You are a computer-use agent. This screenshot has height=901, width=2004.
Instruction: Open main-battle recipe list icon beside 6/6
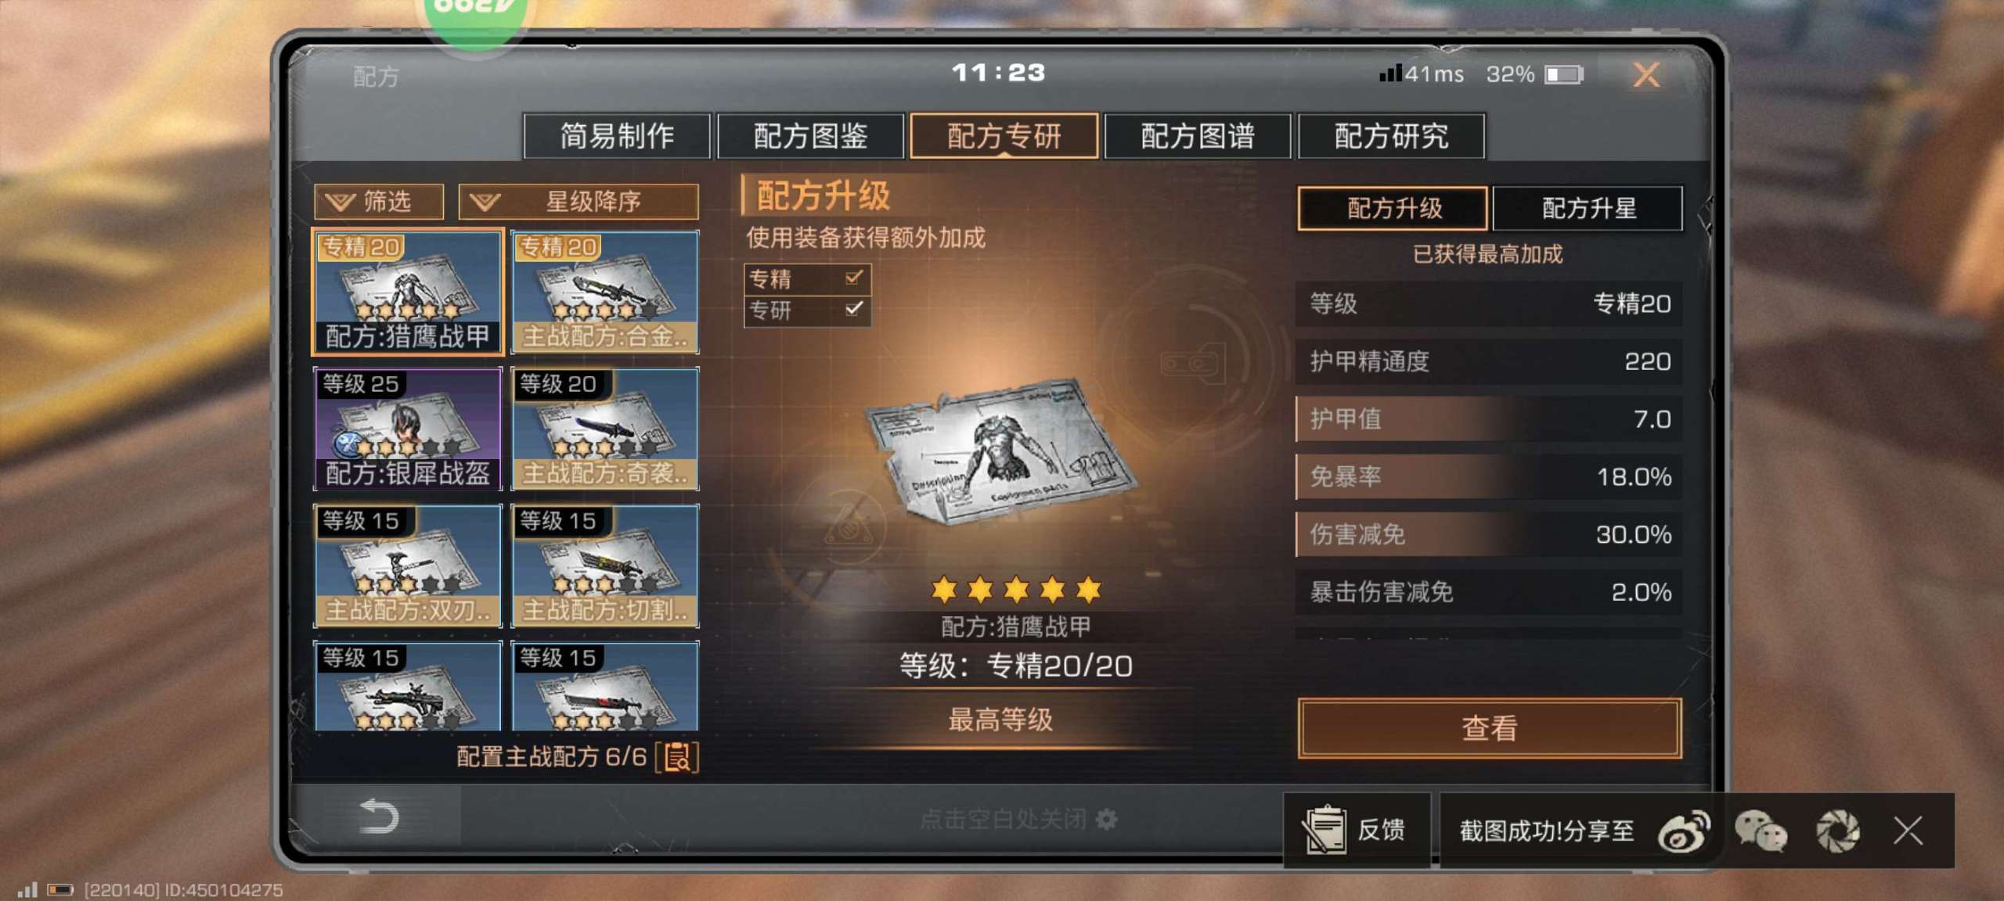point(678,756)
